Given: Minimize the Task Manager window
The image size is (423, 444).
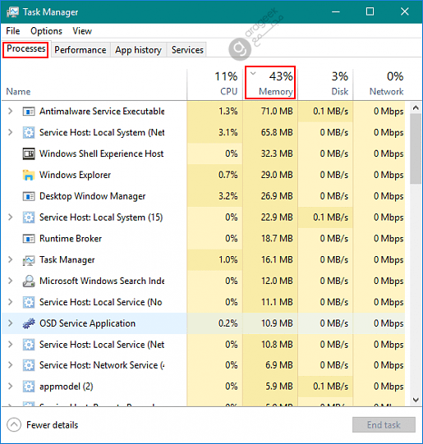Looking at the screenshot, I should click(x=336, y=11).
